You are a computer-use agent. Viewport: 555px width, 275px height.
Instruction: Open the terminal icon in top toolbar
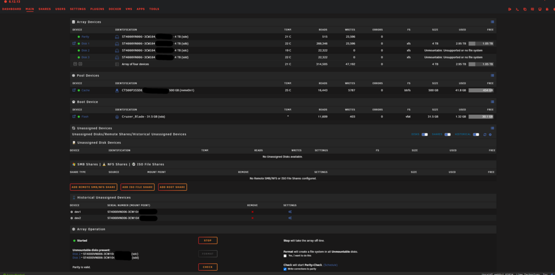(x=517, y=9)
